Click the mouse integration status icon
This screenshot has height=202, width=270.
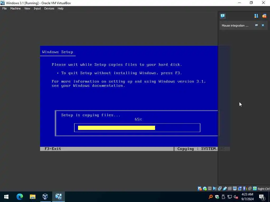(x=250, y=189)
